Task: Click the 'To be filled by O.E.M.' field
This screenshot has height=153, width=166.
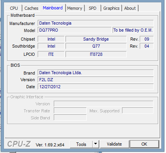Action: [x=133, y=30]
